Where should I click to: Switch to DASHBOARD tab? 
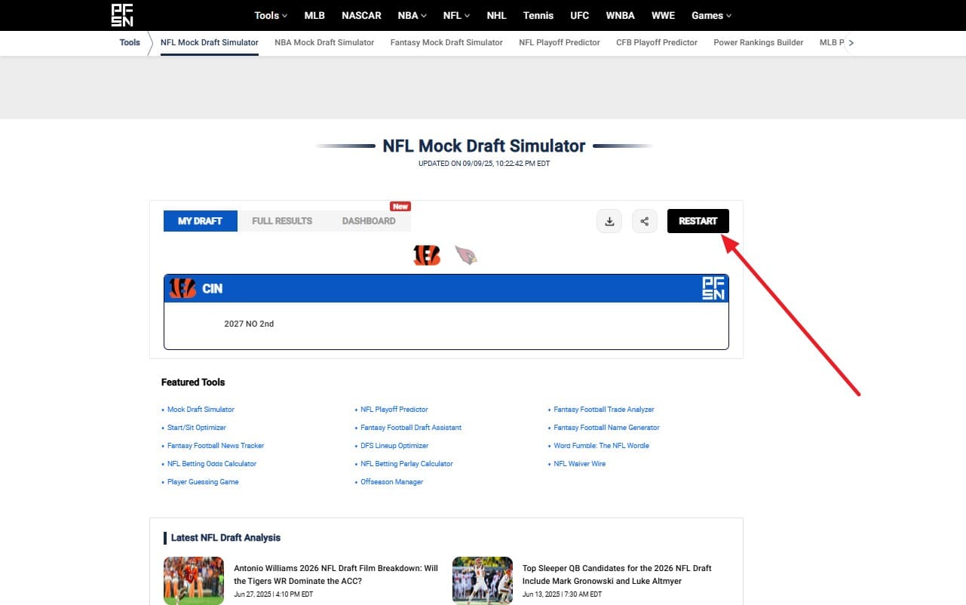(369, 221)
